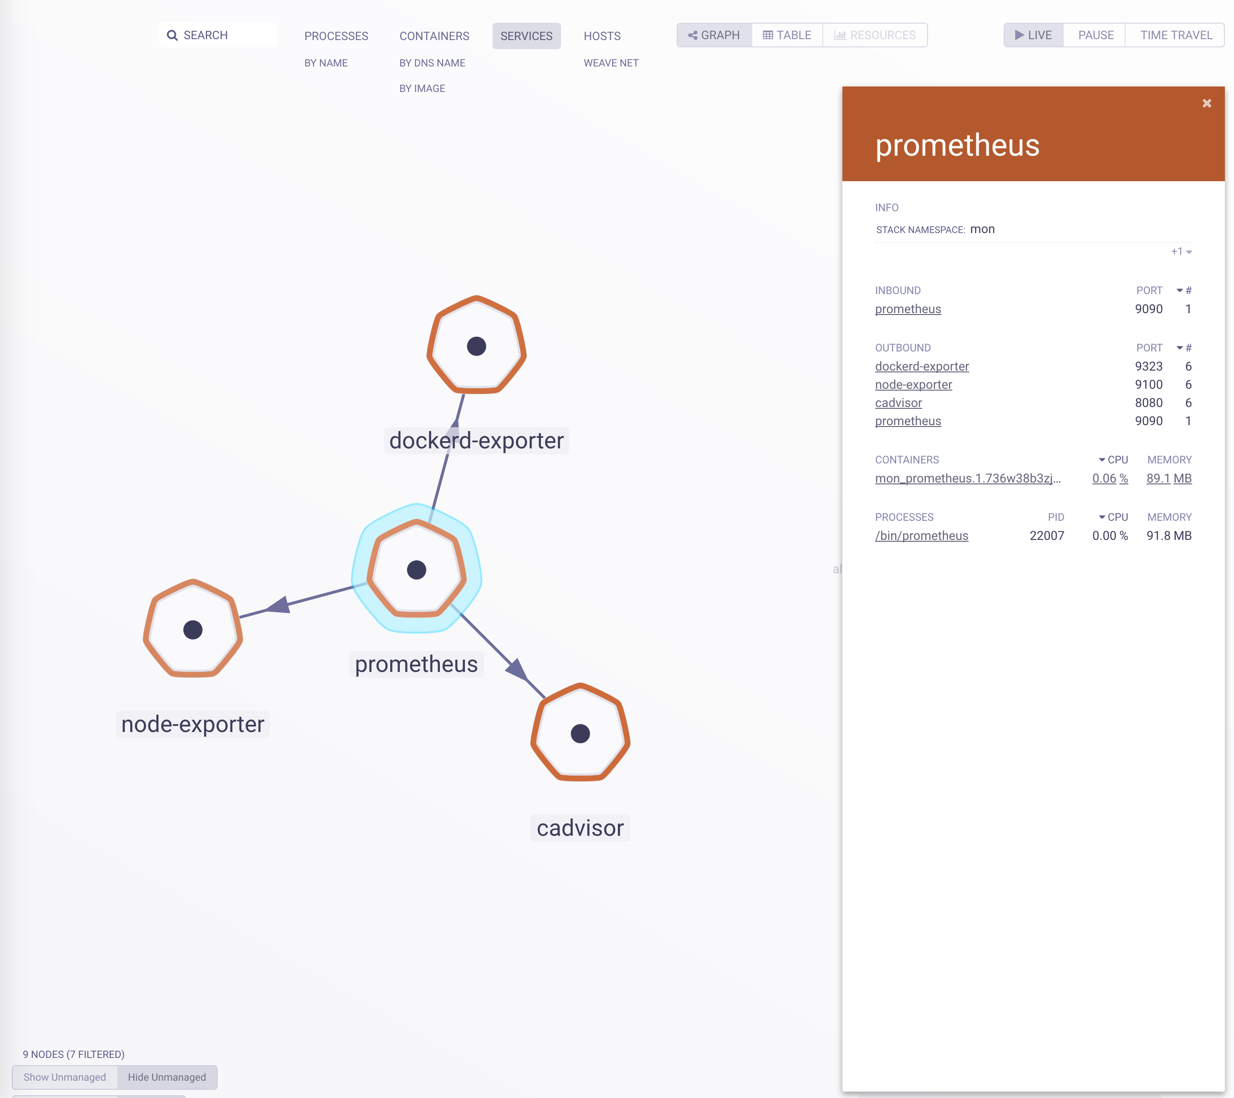Click the highlighted prometheus graph node
This screenshot has height=1098, width=1234.
click(417, 570)
